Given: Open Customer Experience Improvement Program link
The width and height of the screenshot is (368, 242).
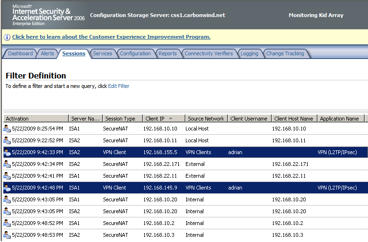Looking at the screenshot, I should (111, 37).
